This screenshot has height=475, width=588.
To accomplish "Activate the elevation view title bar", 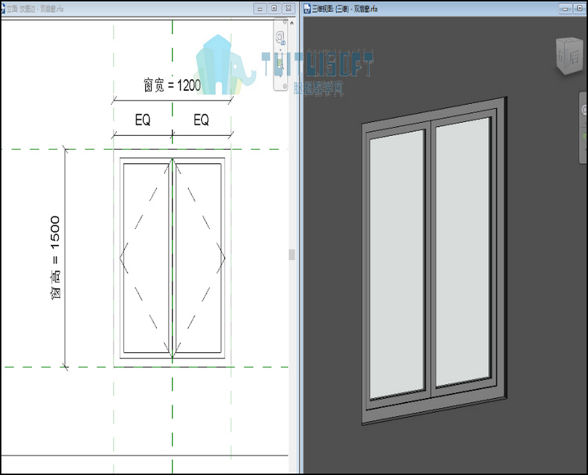I will pos(150,8).
